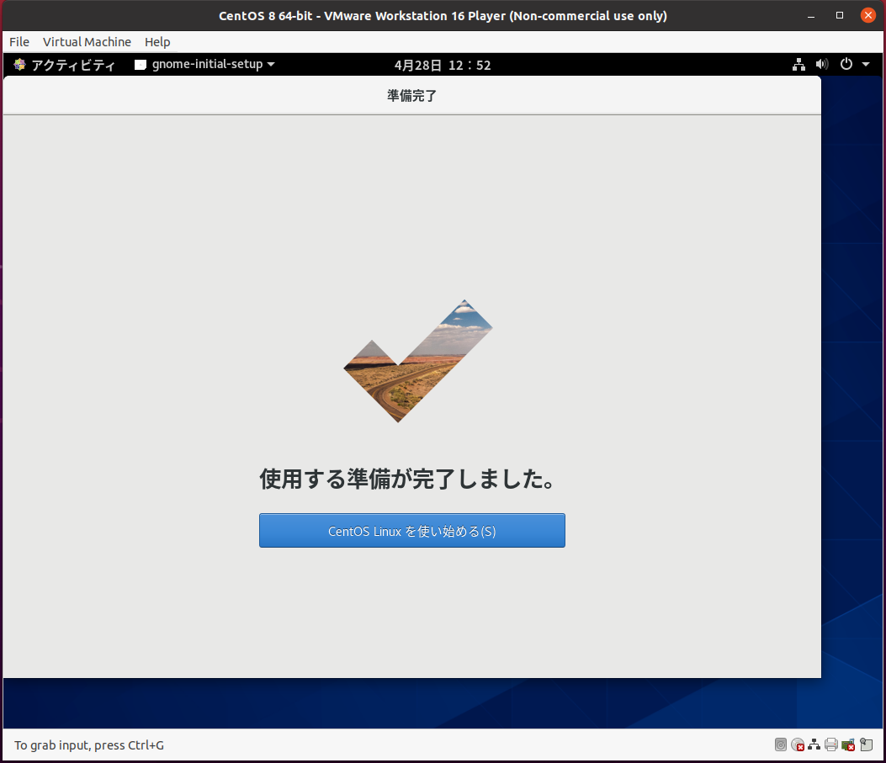Open the Virtual Machine menu
The width and height of the screenshot is (886, 763).
(x=87, y=42)
